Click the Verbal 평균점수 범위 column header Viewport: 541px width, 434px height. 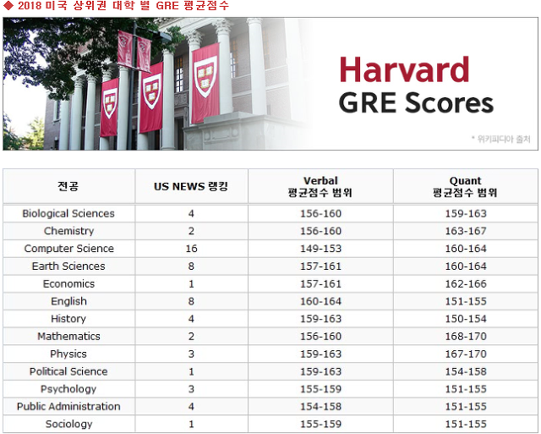coord(320,186)
